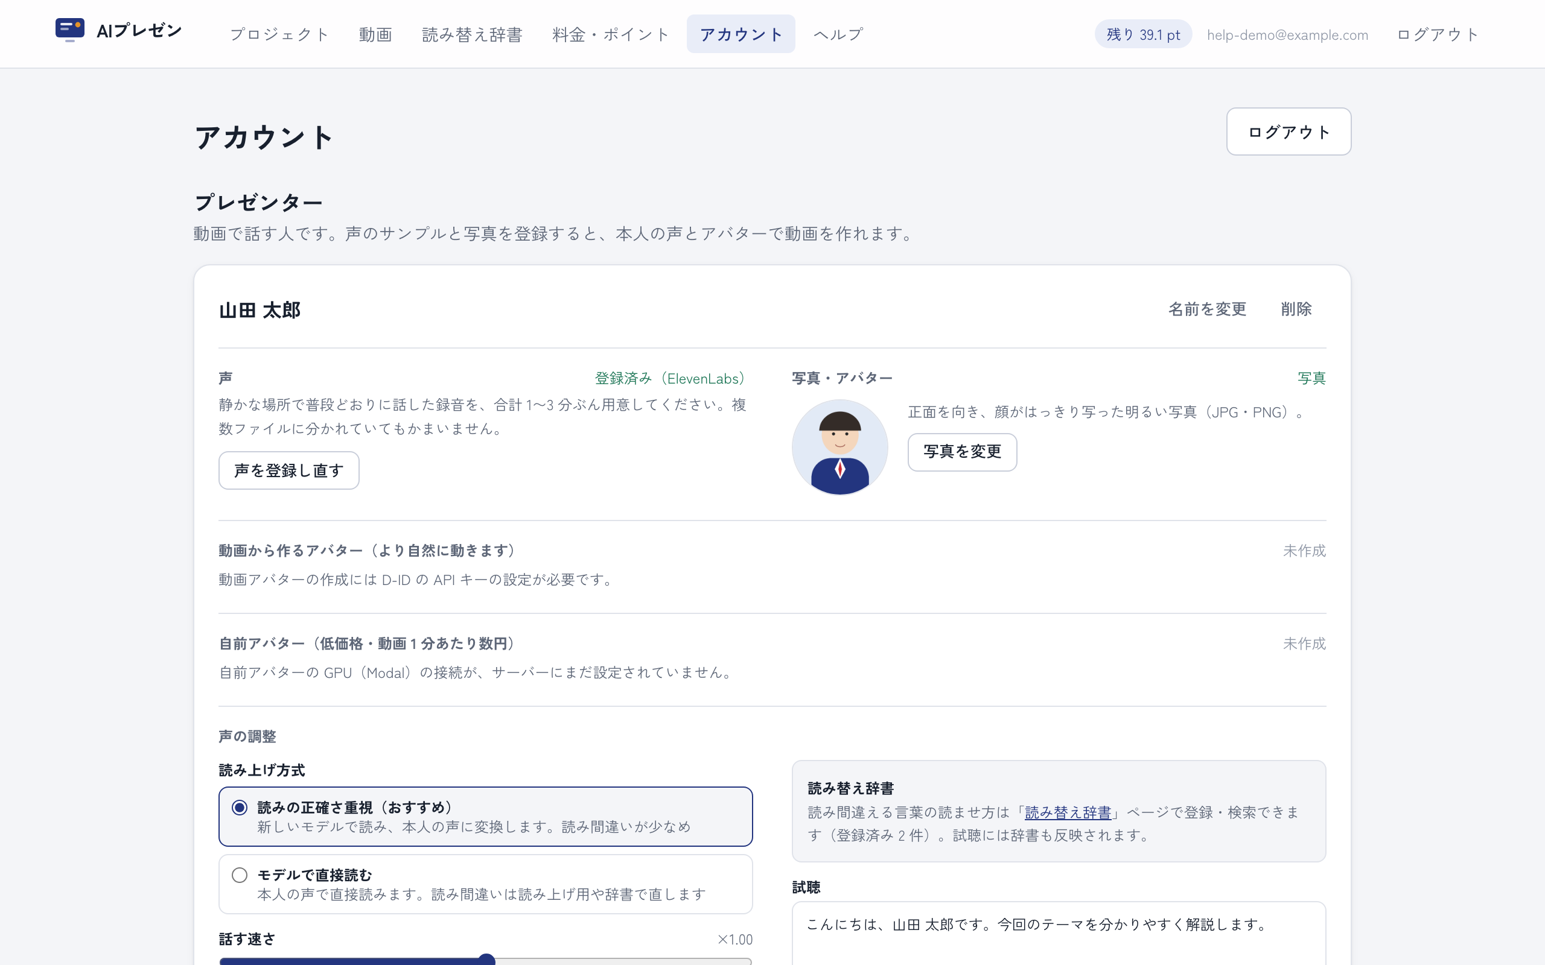Click the 山田 太郎 presenter name
1545x965 pixels.
click(x=260, y=310)
